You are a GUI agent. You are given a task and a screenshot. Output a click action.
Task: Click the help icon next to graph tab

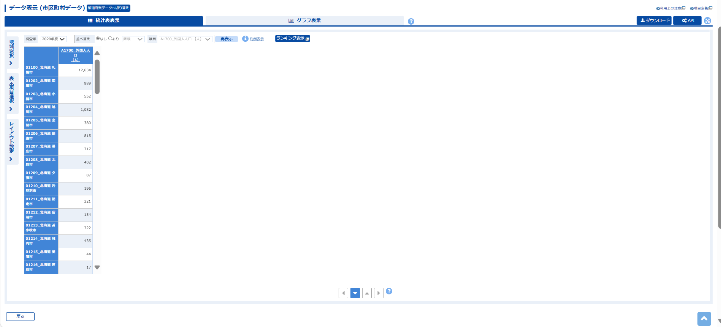coord(411,21)
